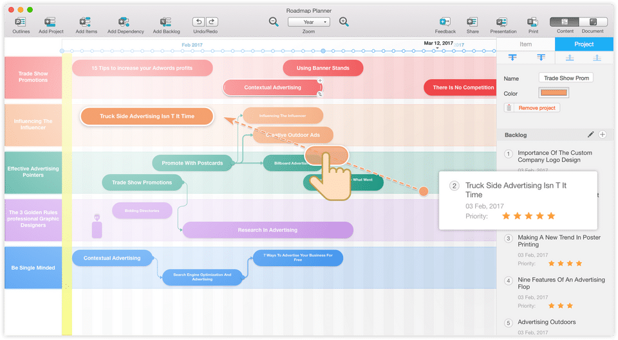
Task: Switch view to Content mode
Action: pyautogui.click(x=565, y=22)
